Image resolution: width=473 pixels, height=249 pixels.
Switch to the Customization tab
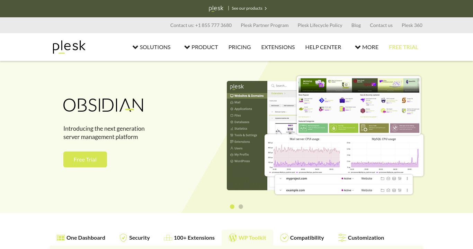[361, 238]
